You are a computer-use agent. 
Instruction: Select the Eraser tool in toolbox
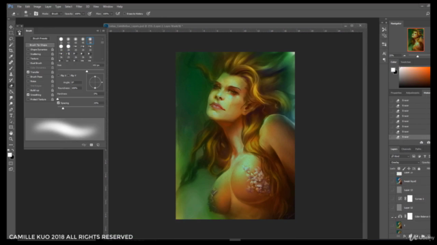[11, 86]
